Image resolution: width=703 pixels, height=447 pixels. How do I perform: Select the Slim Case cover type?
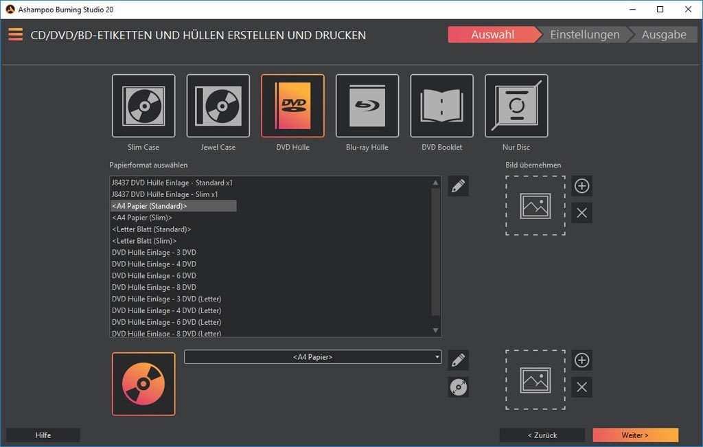click(143, 106)
